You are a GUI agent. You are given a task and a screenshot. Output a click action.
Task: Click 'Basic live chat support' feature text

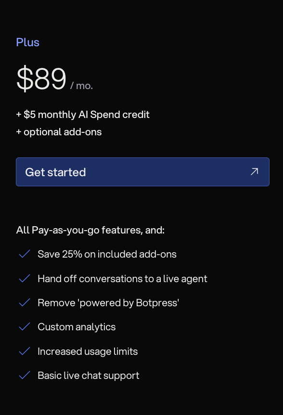(x=89, y=376)
